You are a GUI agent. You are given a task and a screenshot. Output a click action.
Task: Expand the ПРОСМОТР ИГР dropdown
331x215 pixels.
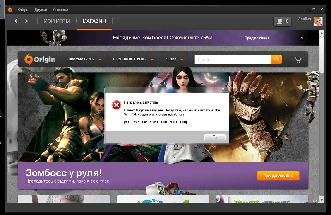point(85,59)
